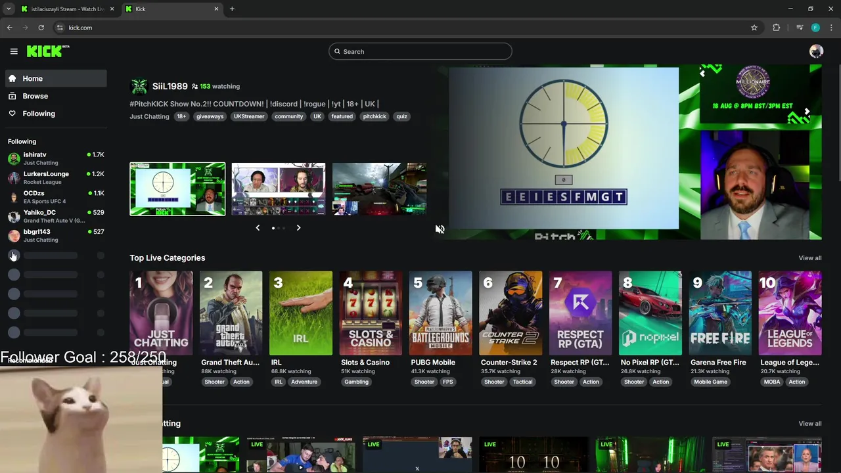Select Browse in sidebar
The image size is (841, 473).
pyautogui.click(x=56, y=96)
